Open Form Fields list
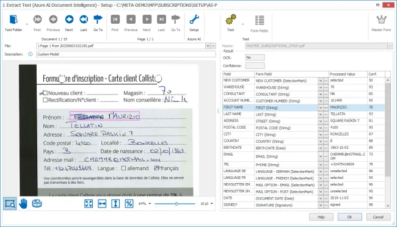Image resolution: width=397 pixels, height=227 pixels. 259,24
